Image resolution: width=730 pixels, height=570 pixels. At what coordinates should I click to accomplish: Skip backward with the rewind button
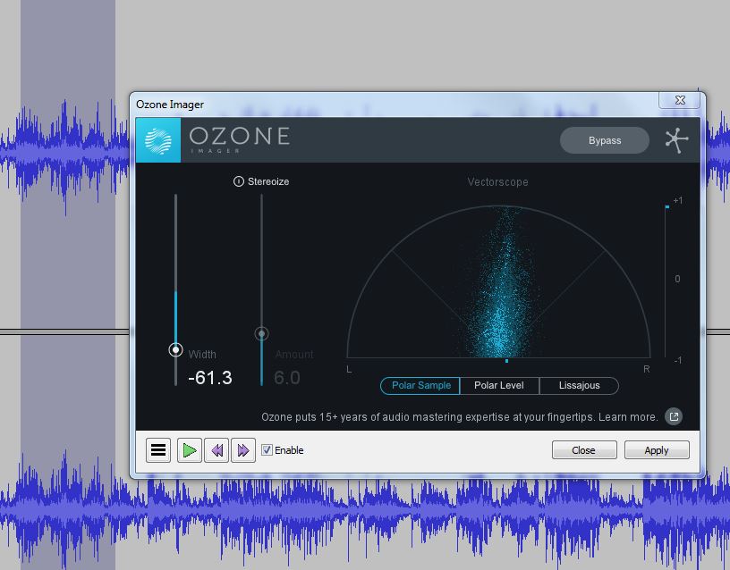[216, 450]
